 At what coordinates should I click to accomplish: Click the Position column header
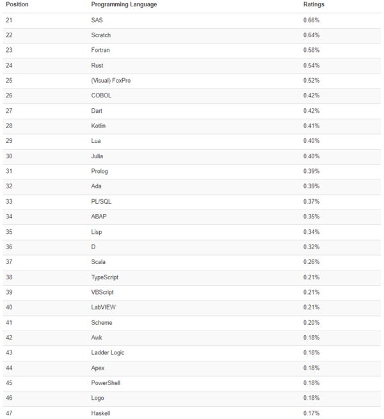tap(17, 4)
